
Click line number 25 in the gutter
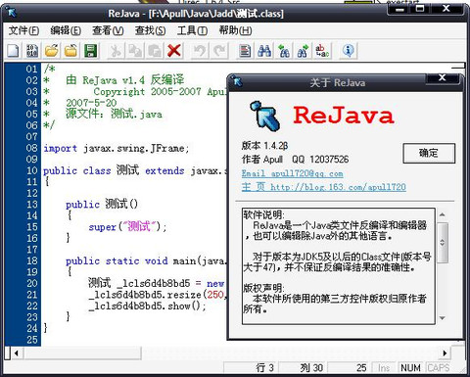[x=32, y=340]
